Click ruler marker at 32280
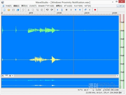126x95 pixels. tap(115, 13)
